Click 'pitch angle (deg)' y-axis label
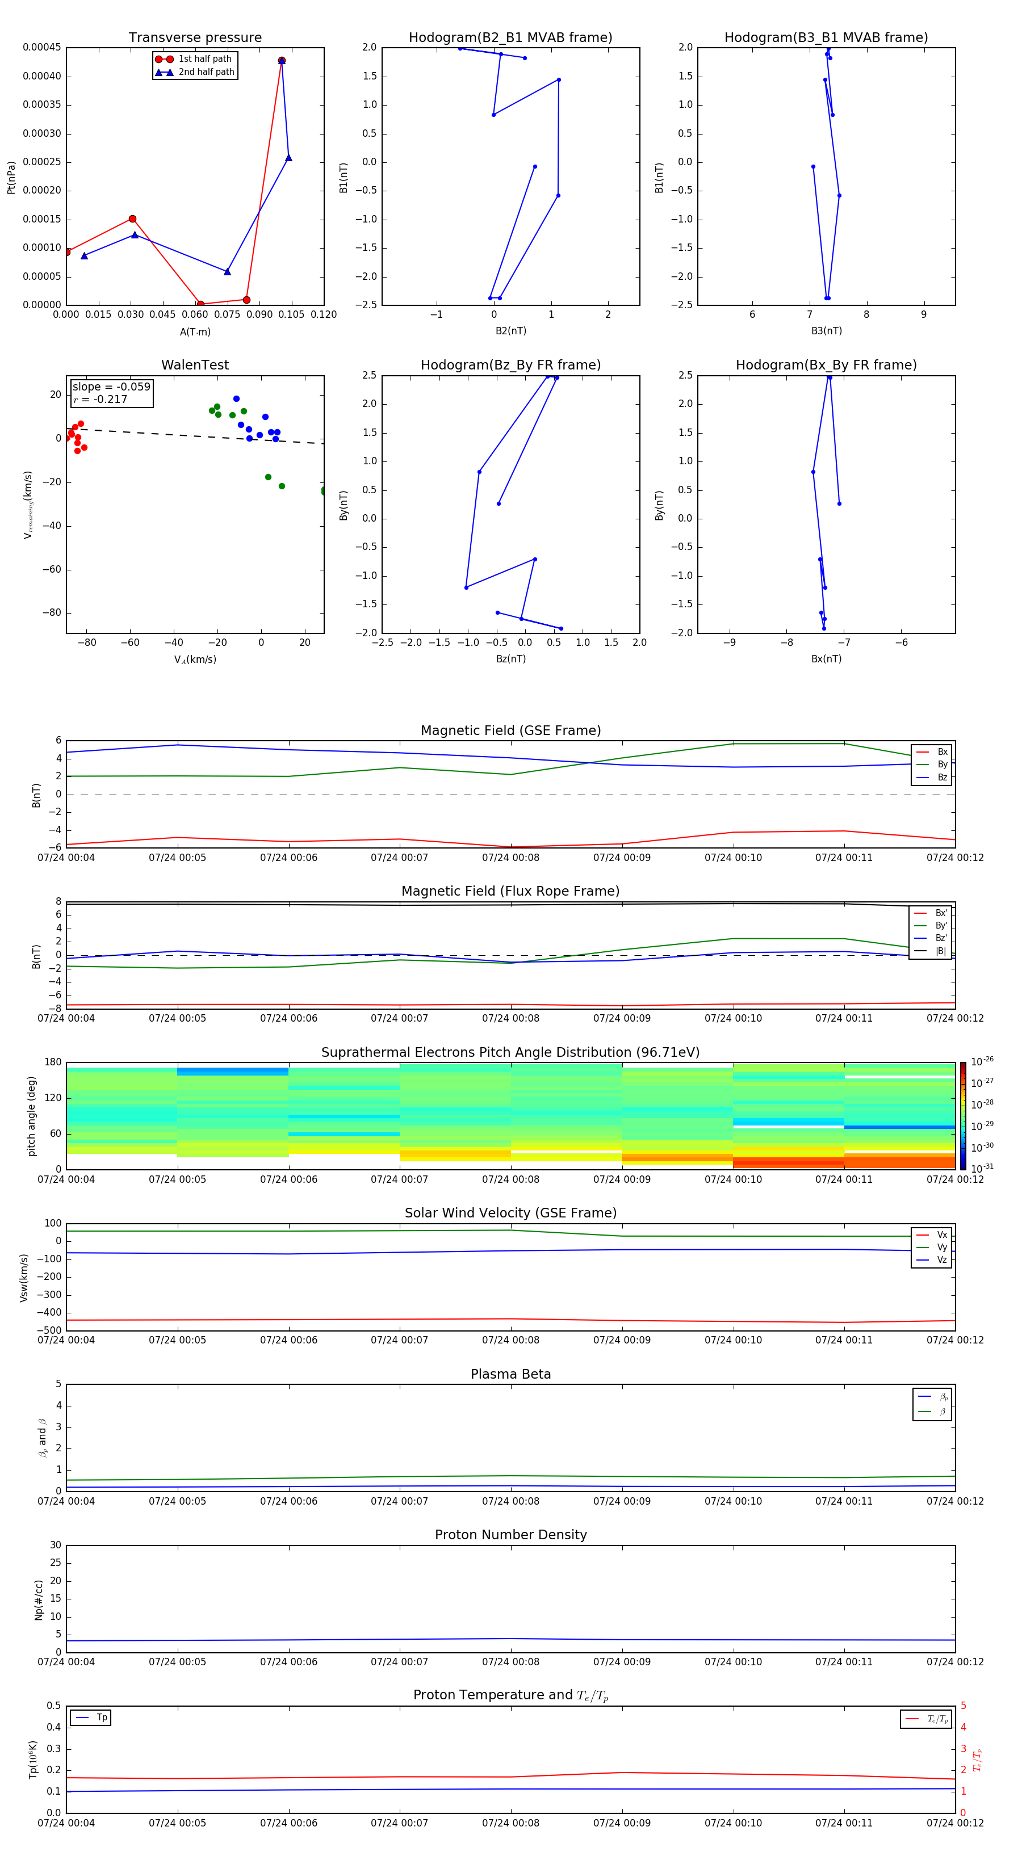 [x=31, y=1116]
